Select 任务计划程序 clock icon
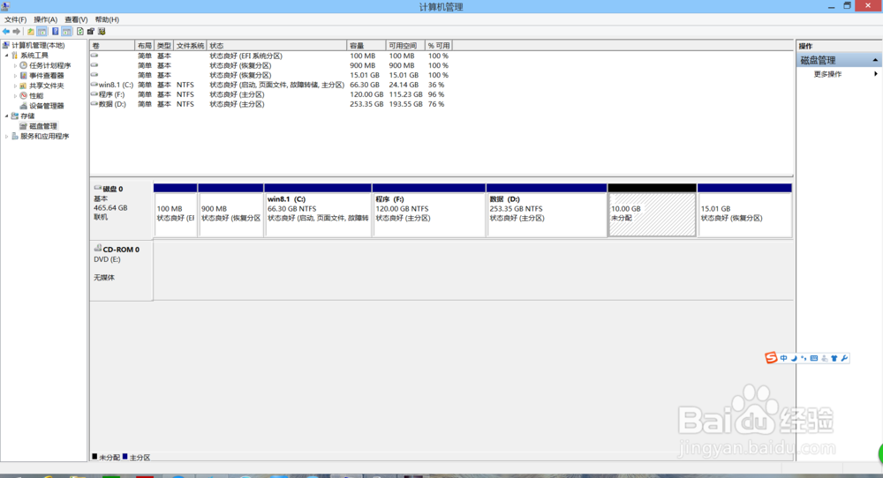Screen dimensions: 883x478 [23, 66]
